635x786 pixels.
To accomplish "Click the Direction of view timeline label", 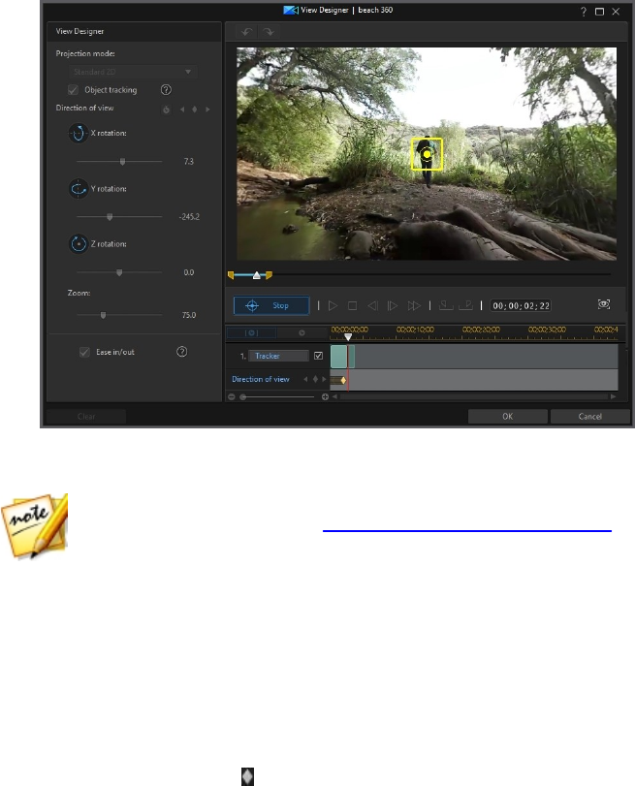I will pos(261,380).
